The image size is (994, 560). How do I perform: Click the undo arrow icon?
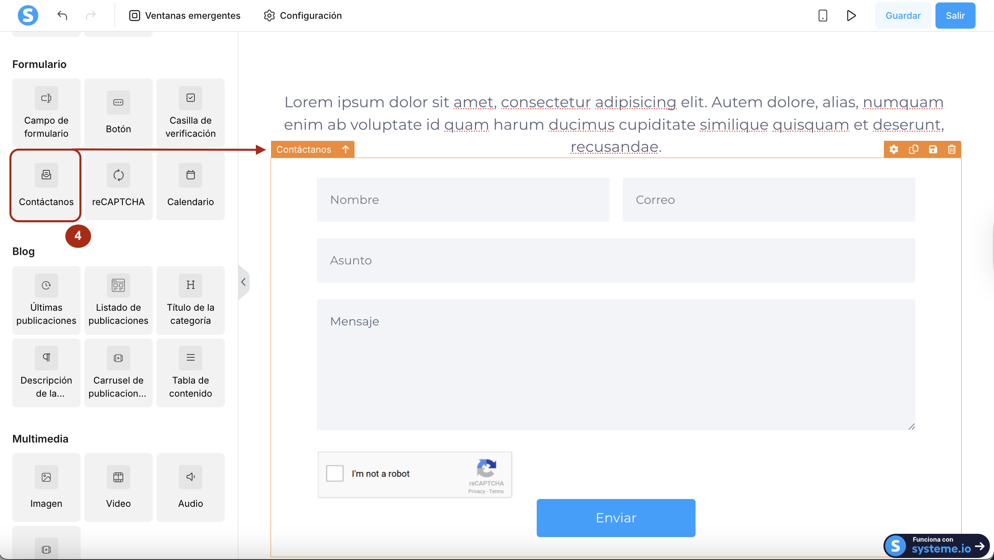coord(62,16)
